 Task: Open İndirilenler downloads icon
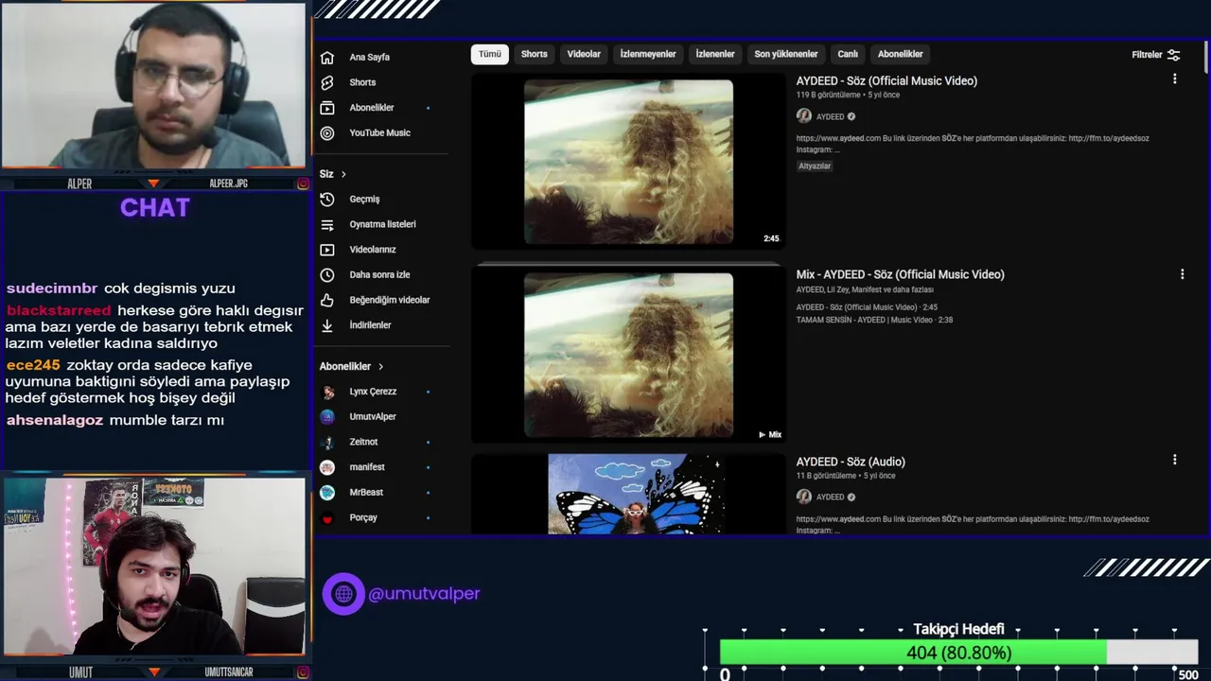(327, 325)
